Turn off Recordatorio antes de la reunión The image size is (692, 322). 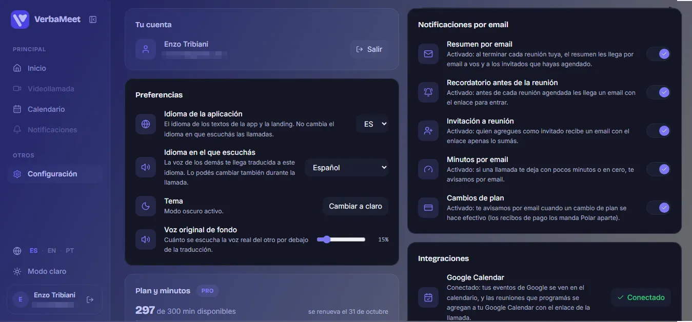click(658, 92)
